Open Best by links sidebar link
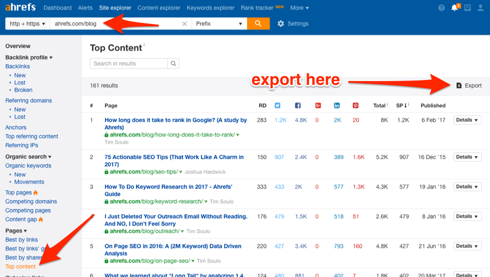This screenshot has width=490, height=277. [x=22, y=239]
